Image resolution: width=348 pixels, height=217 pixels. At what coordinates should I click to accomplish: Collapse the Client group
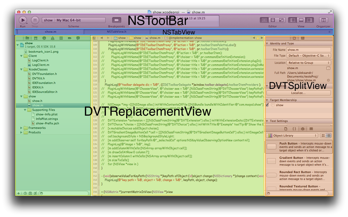pyautogui.click(x=21, y=56)
